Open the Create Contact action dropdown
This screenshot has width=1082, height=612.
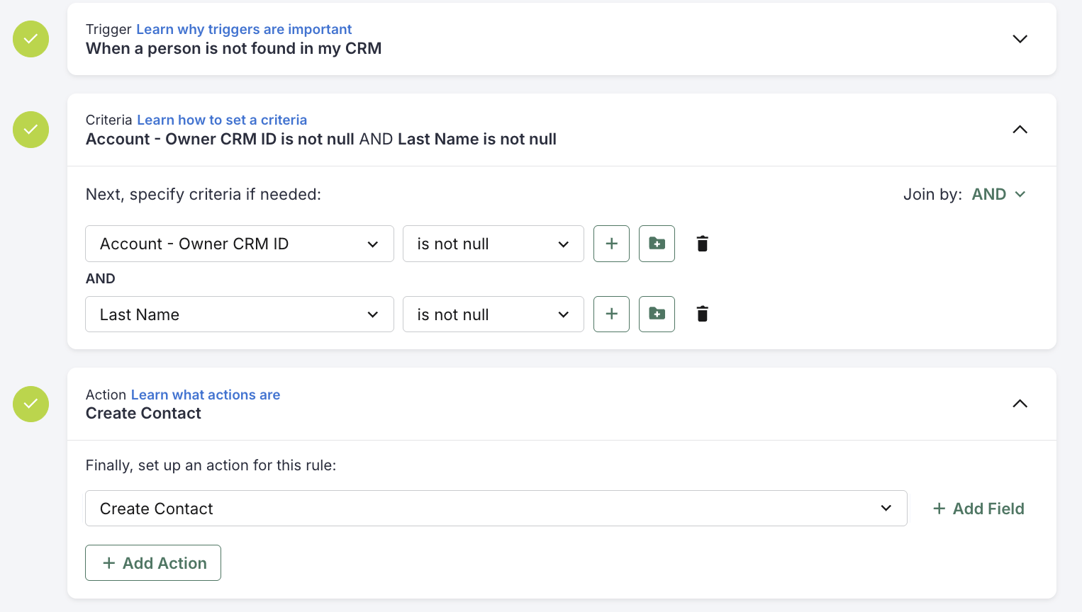click(x=496, y=509)
